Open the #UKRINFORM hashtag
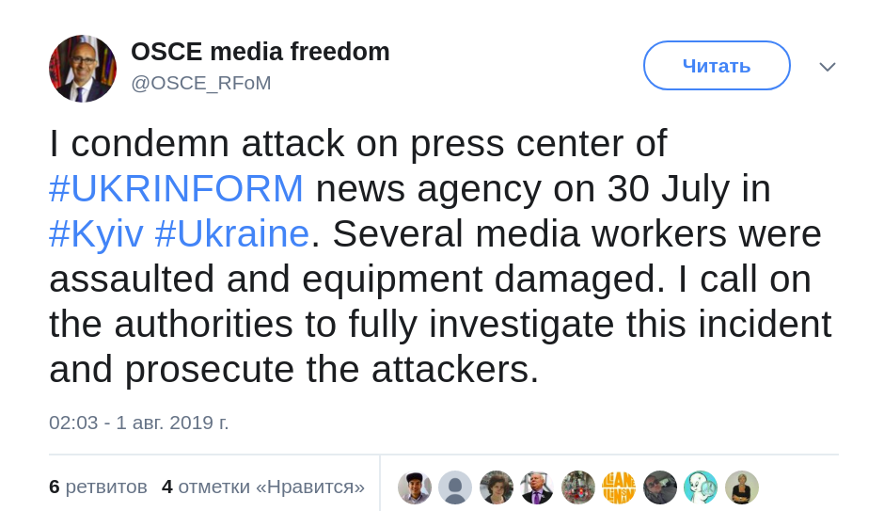Viewport: 884px width, 511px height. tap(177, 188)
